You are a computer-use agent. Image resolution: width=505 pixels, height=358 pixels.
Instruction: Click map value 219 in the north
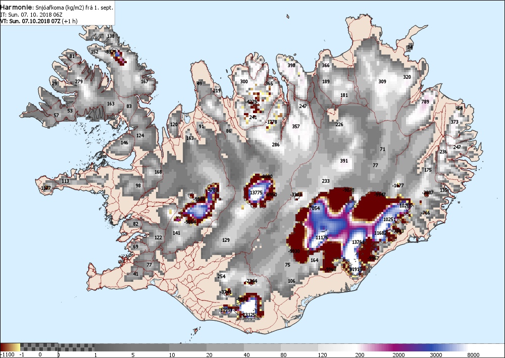click(217, 90)
